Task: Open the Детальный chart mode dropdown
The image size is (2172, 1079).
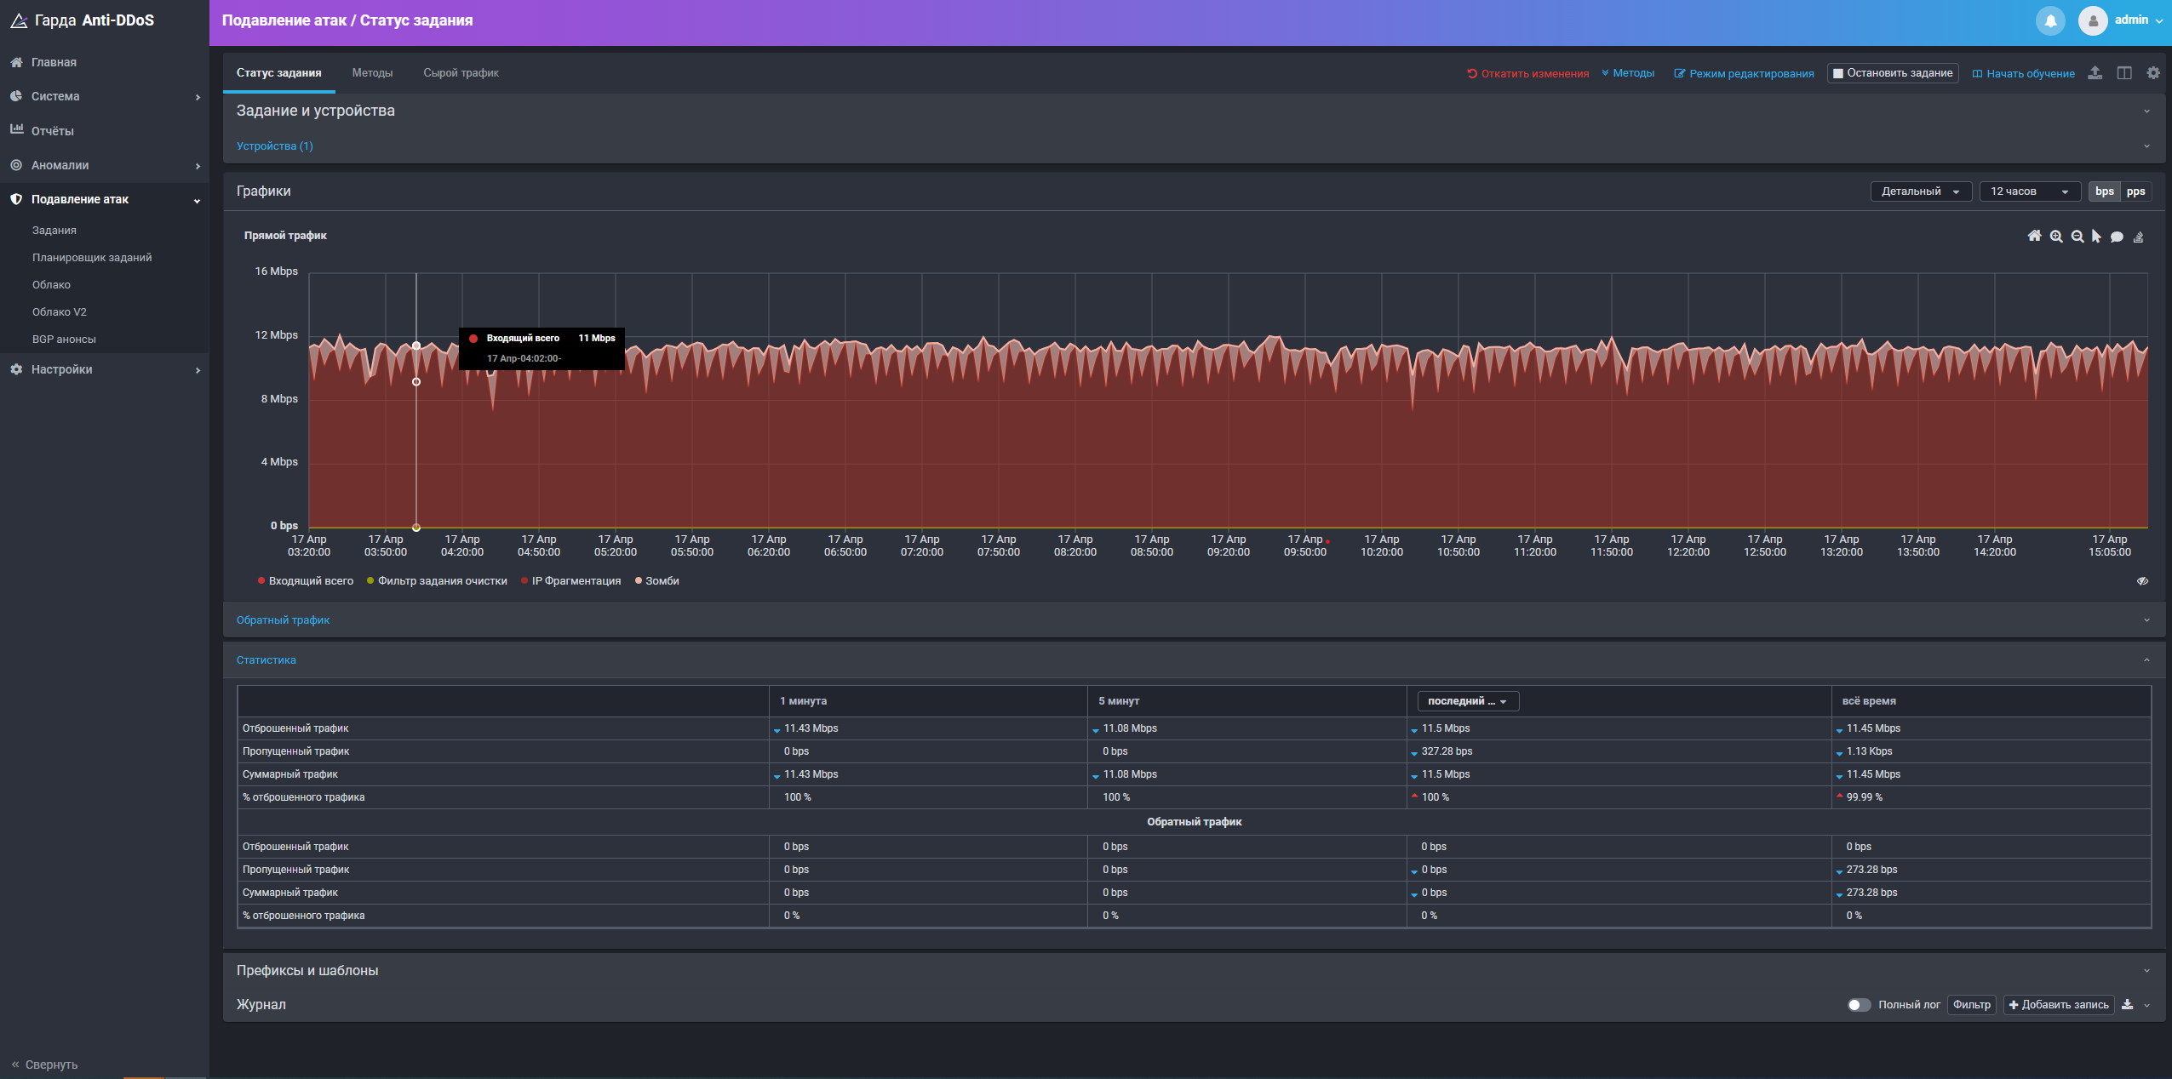Action: tap(1920, 191)
